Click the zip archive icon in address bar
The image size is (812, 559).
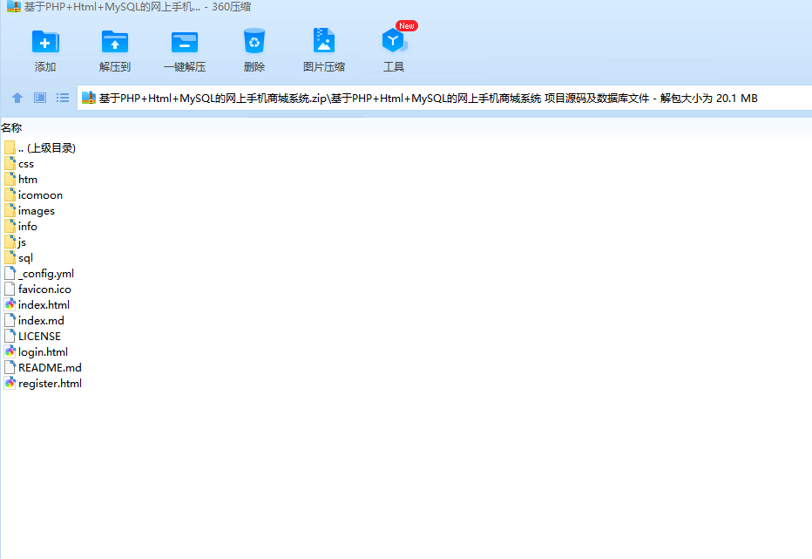click(89, 98)
